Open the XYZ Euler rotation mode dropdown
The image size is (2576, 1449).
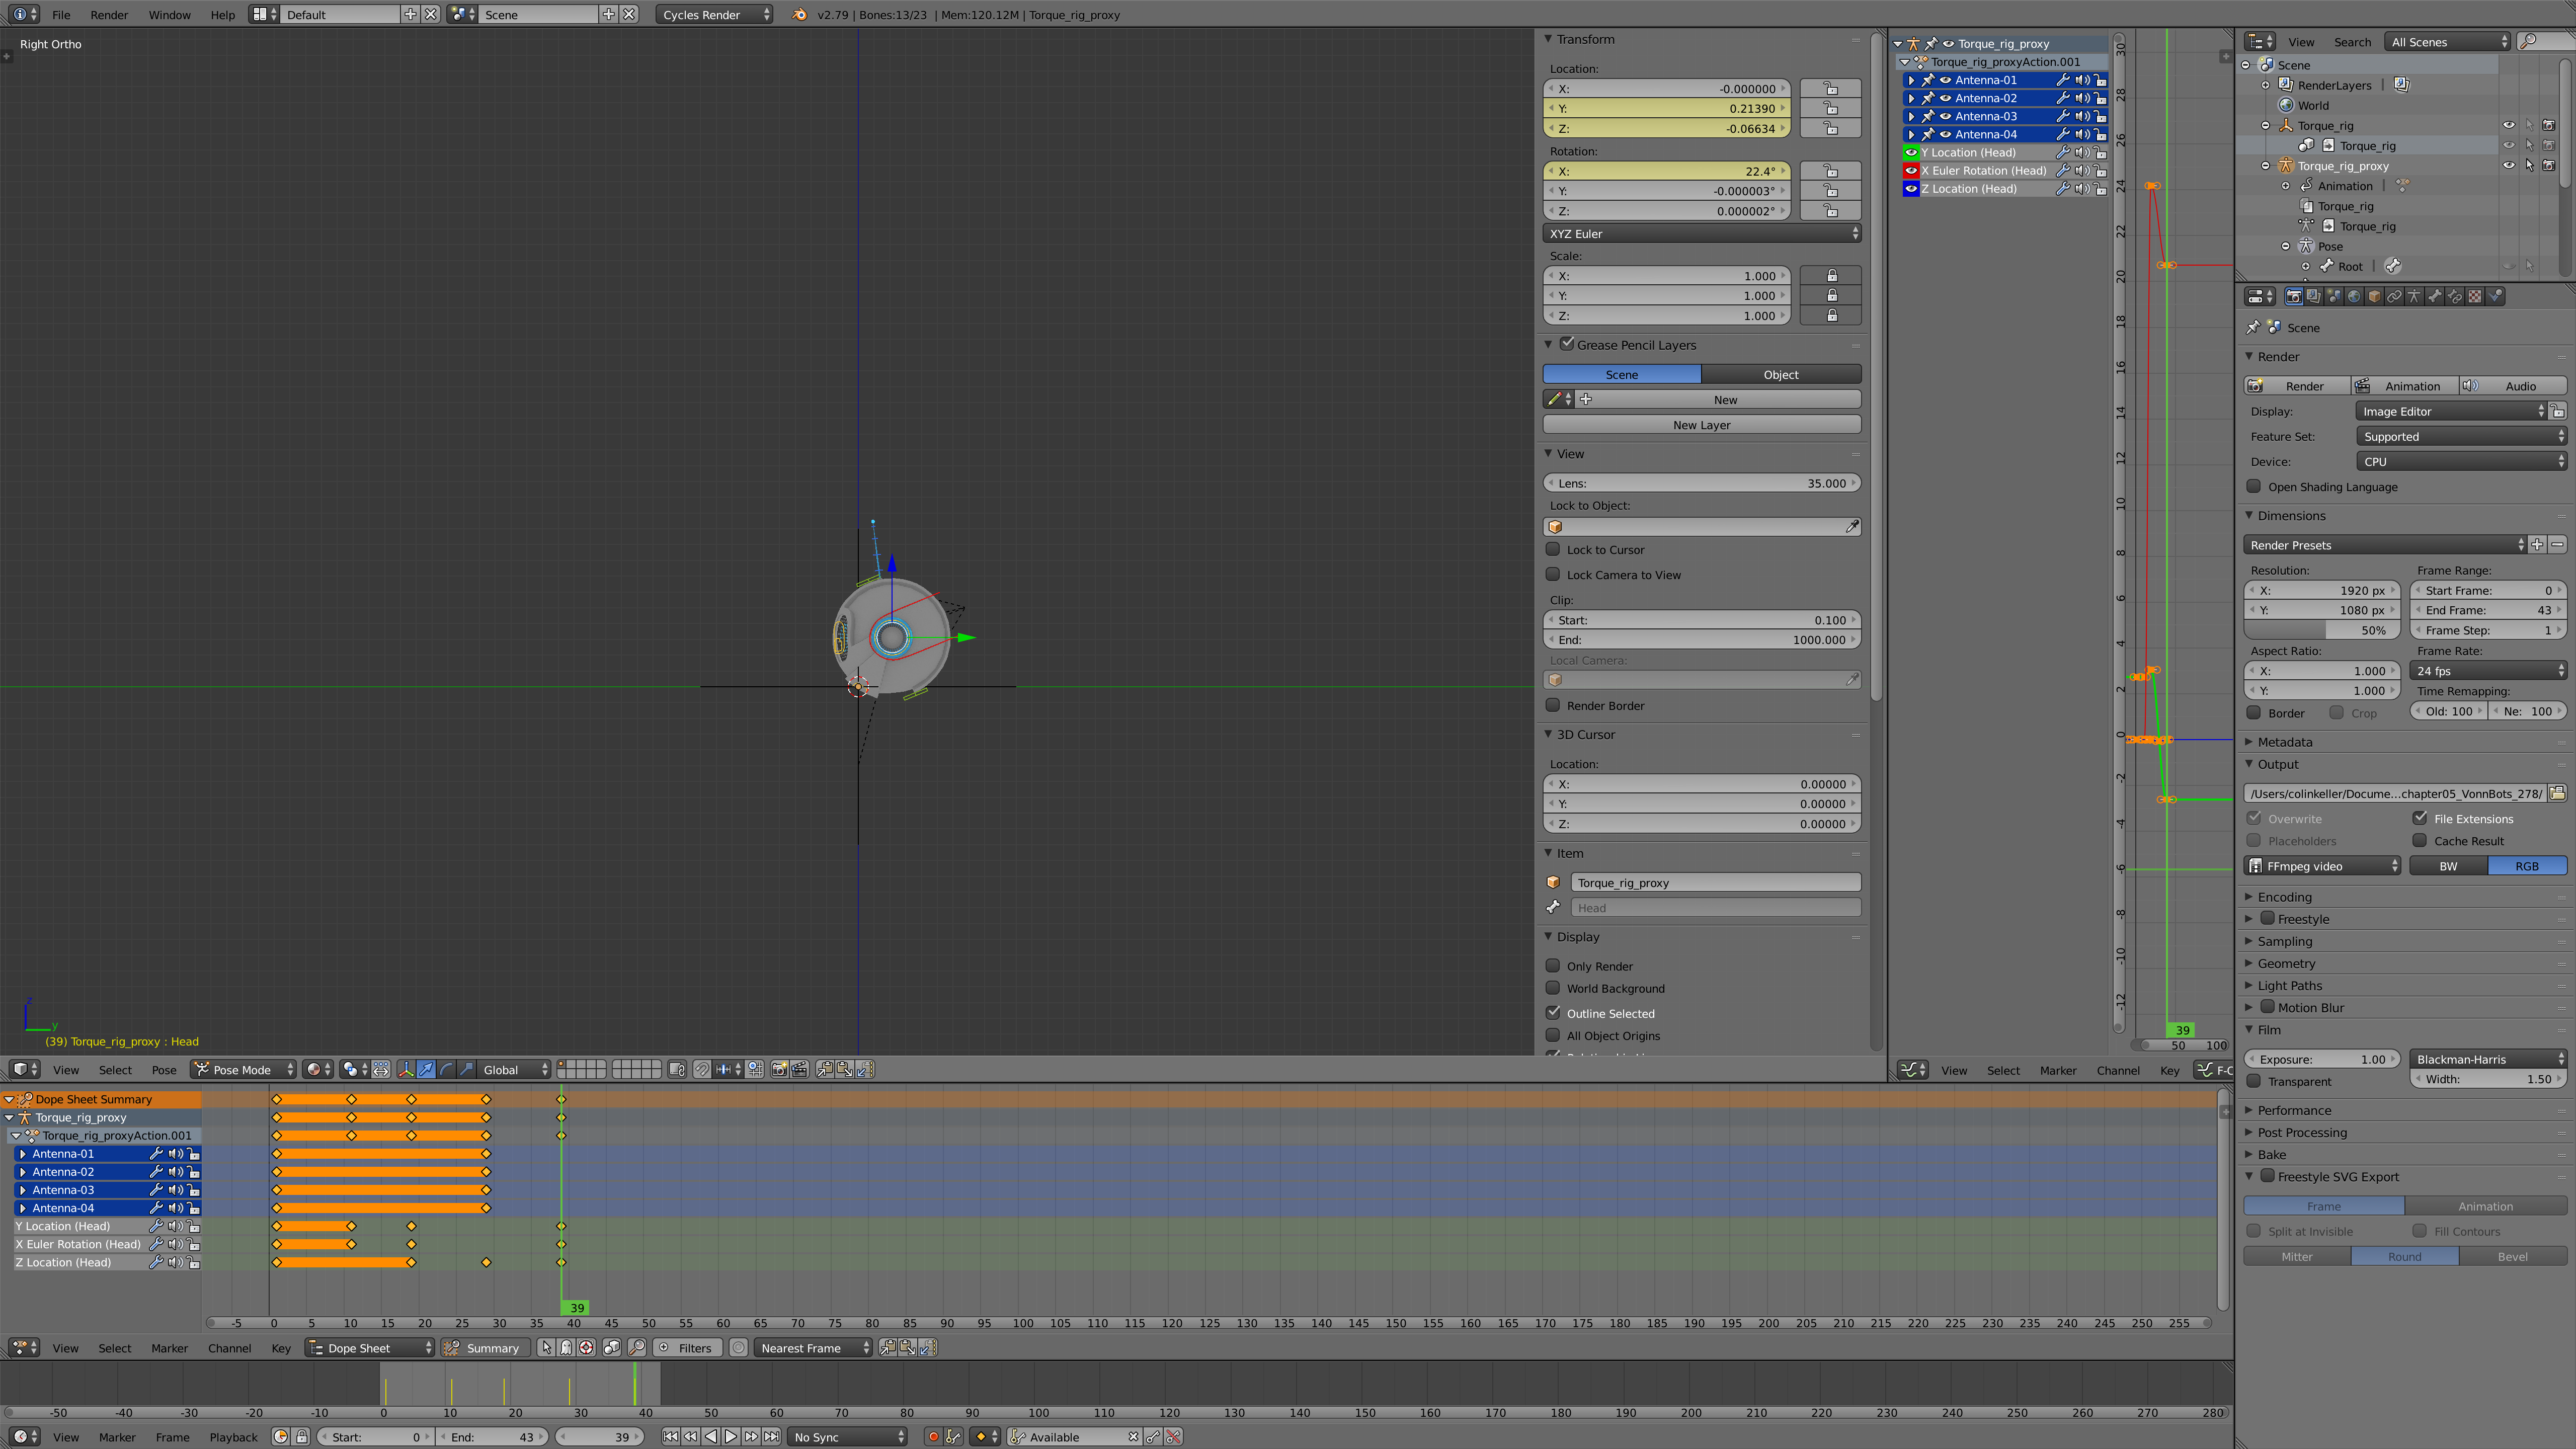(x=1701, y=233)
